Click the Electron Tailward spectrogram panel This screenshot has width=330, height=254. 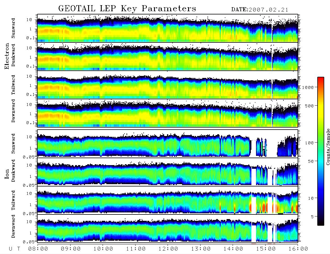point(168,85)
